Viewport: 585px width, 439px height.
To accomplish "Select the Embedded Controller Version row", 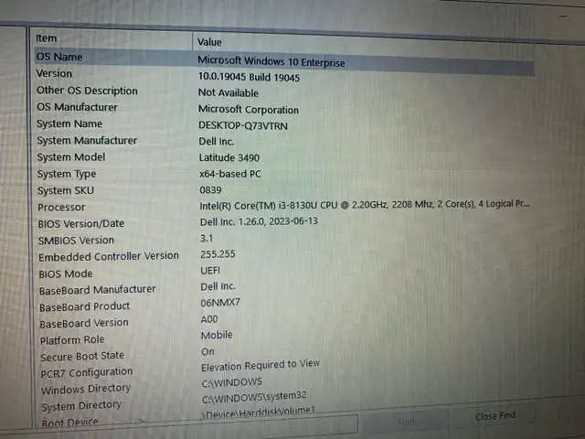I will tap(109, 257).
